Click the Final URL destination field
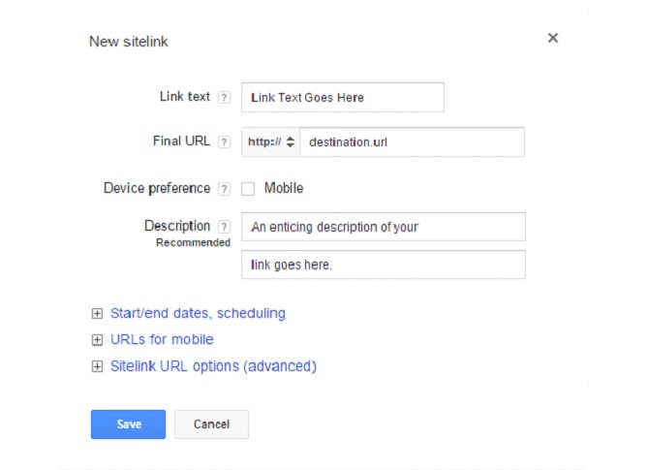The height and width of the screenshot is (470, 648). [x=412, y=141]
